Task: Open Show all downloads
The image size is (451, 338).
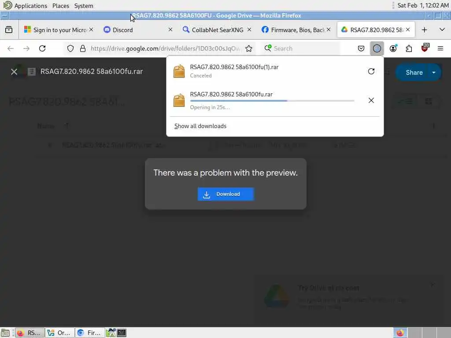Action: coord(200,126)
